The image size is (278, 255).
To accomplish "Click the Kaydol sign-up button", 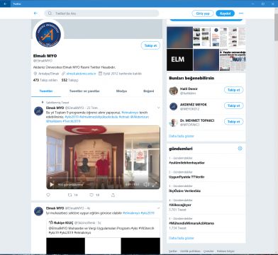I will (x=225, y=13).
